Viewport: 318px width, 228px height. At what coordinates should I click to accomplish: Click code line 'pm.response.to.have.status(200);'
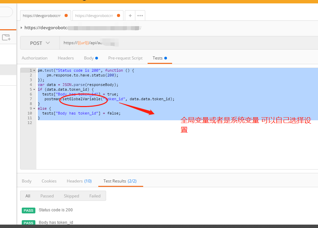point(82,75)
